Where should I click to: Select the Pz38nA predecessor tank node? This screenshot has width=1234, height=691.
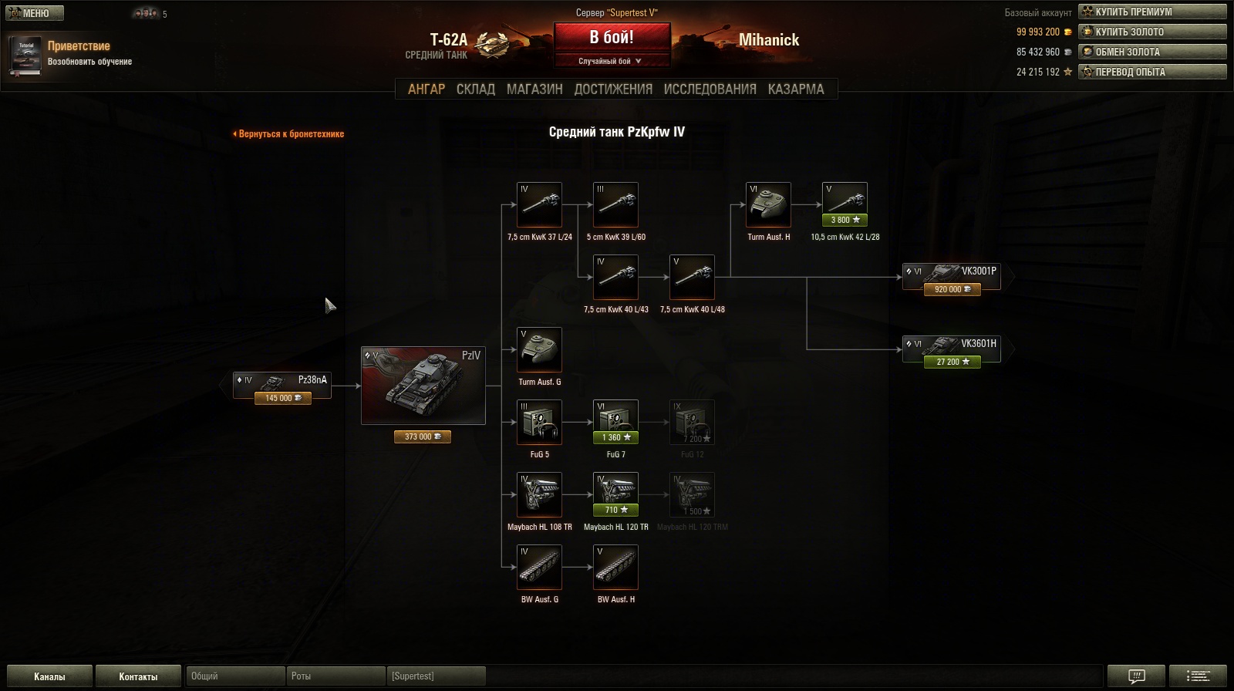282,386
